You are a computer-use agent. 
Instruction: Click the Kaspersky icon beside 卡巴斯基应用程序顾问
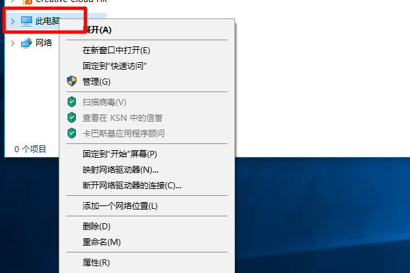pyautogui.click(x=72, y=133)
